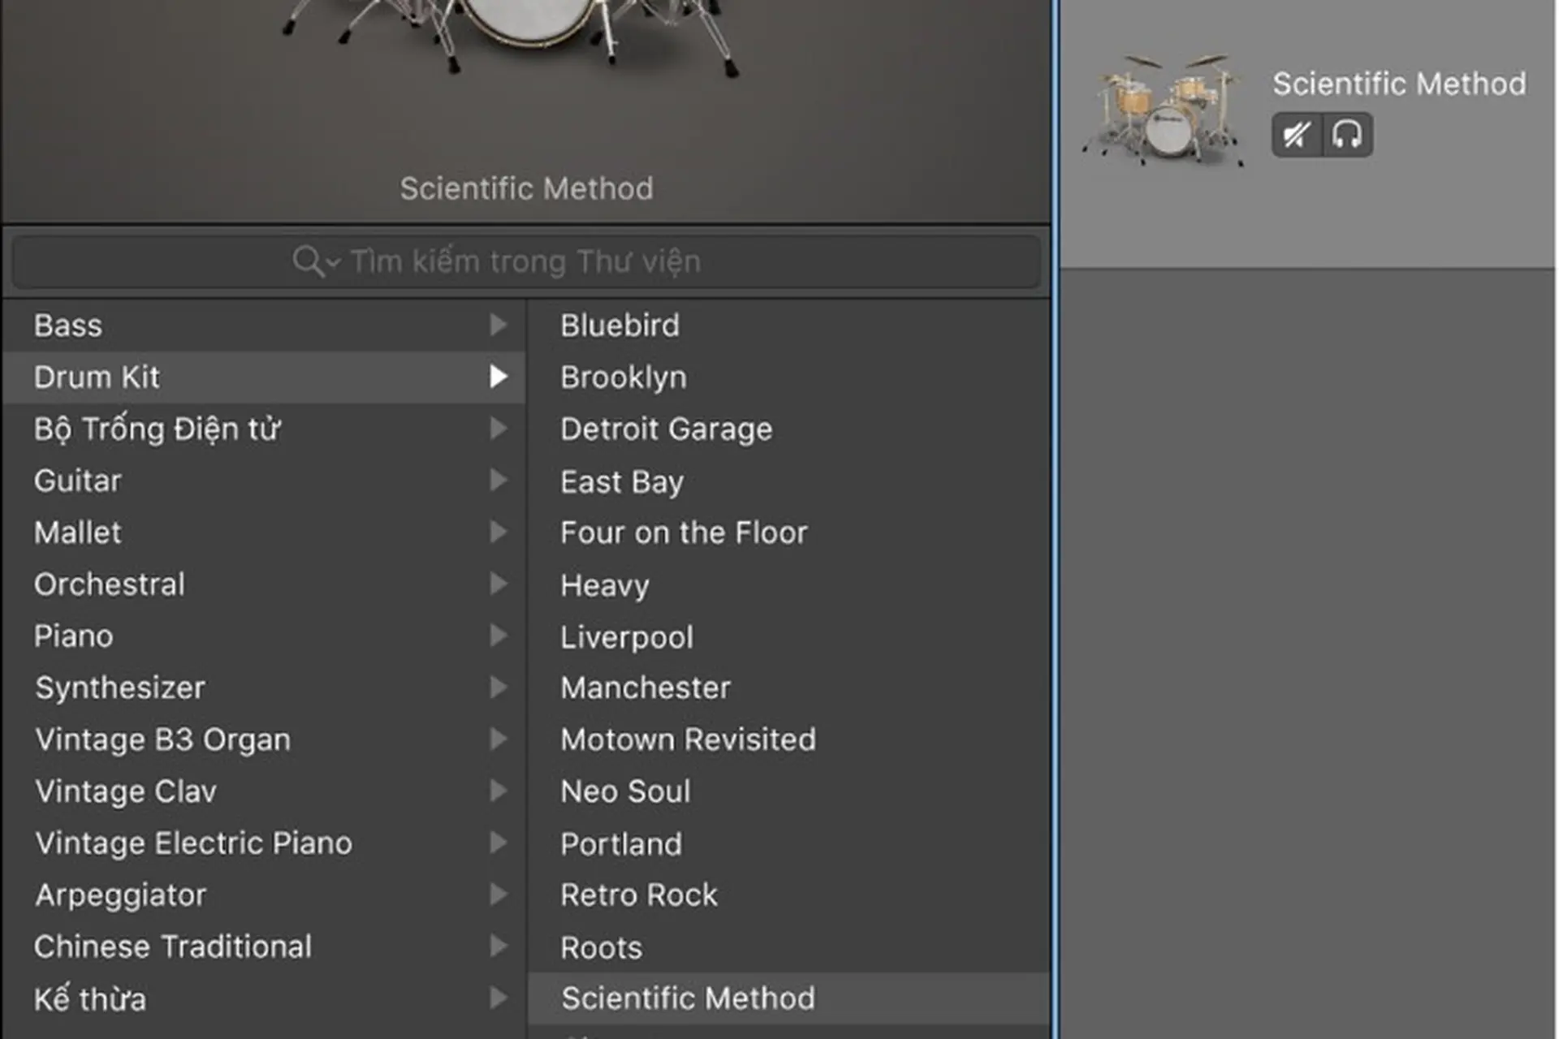
Task: Click the Arpeggiator category arrow icon
Action: pyautogui.click(x=499, y=895)
